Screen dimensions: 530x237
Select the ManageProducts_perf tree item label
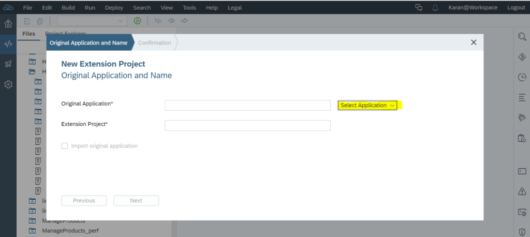click(70, 231)
